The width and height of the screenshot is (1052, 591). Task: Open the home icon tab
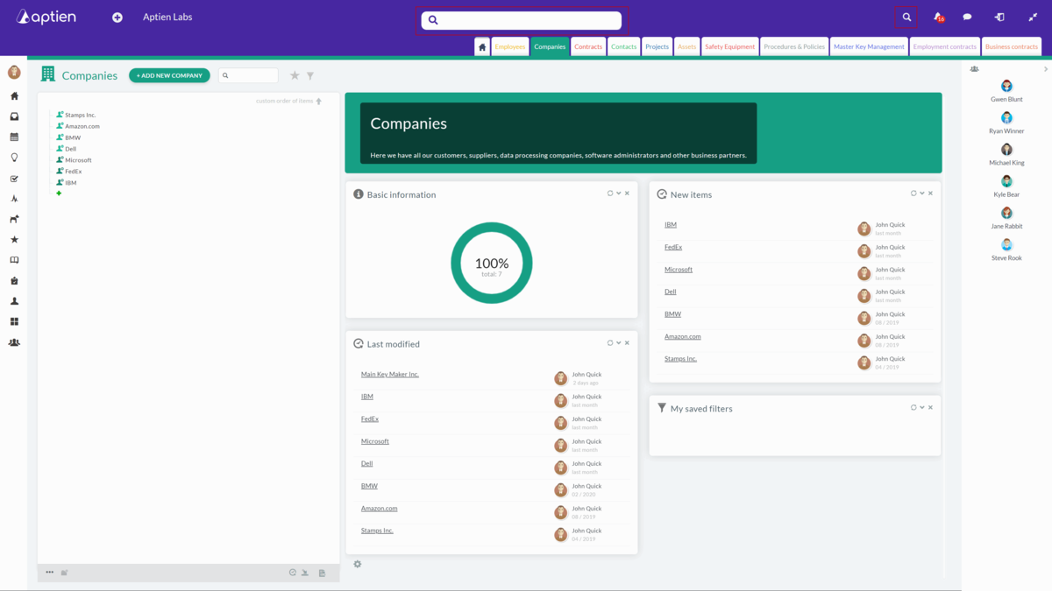click(x=482, y=47)
